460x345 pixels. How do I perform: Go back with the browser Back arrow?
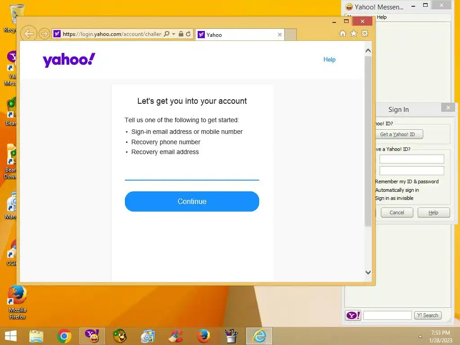[x=28, y=34]
